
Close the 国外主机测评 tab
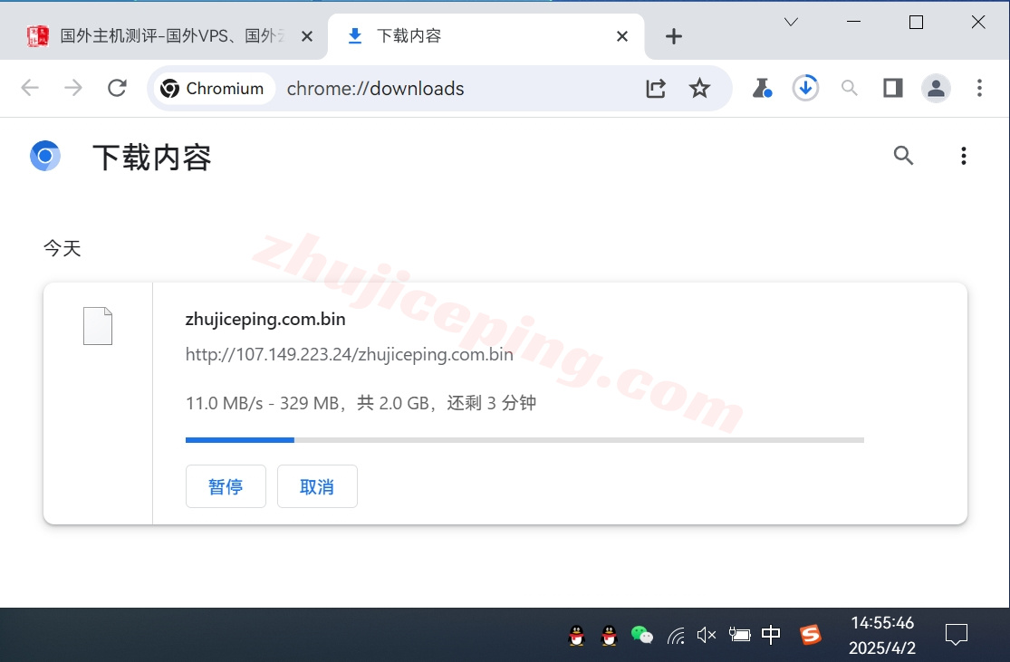[x=307, y=37]
